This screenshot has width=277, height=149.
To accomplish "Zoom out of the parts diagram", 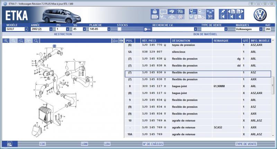I will coord(14,41).
